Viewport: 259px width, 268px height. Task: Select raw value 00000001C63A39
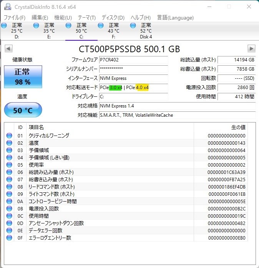coord(226,172)
